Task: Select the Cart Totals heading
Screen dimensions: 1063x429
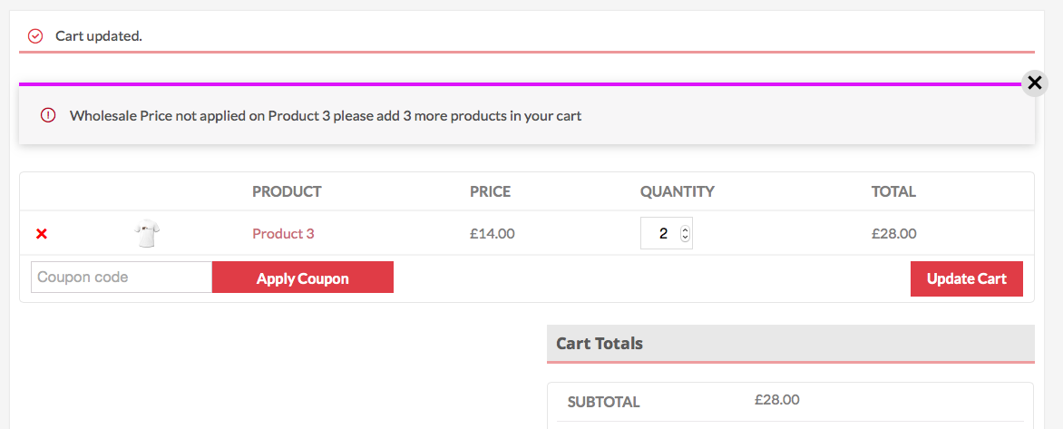Action: (x=600, y=344)
